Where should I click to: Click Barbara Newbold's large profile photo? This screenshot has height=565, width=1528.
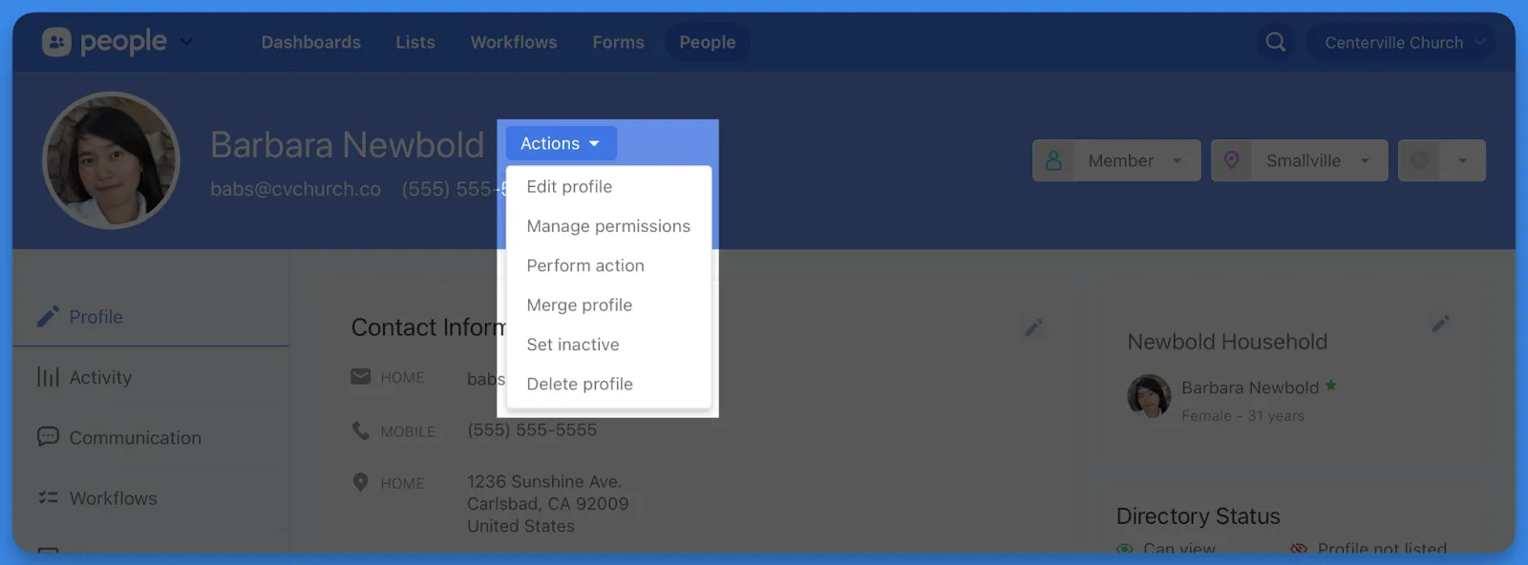pos(112,160)
